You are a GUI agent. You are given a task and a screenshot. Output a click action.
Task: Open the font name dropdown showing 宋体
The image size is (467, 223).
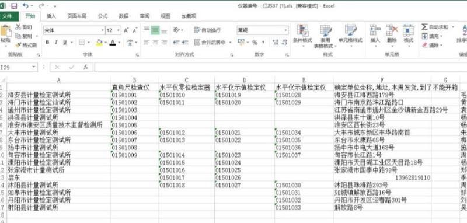pos(103,30)
